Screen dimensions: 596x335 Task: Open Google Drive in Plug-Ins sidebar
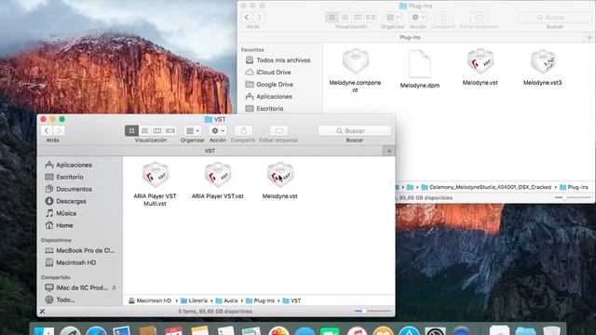click(269, 85)
